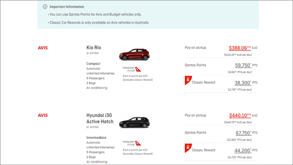Click the info icon beside Important Information
Image resolution: width=293 pixels, height=165 pixels.
45,7
